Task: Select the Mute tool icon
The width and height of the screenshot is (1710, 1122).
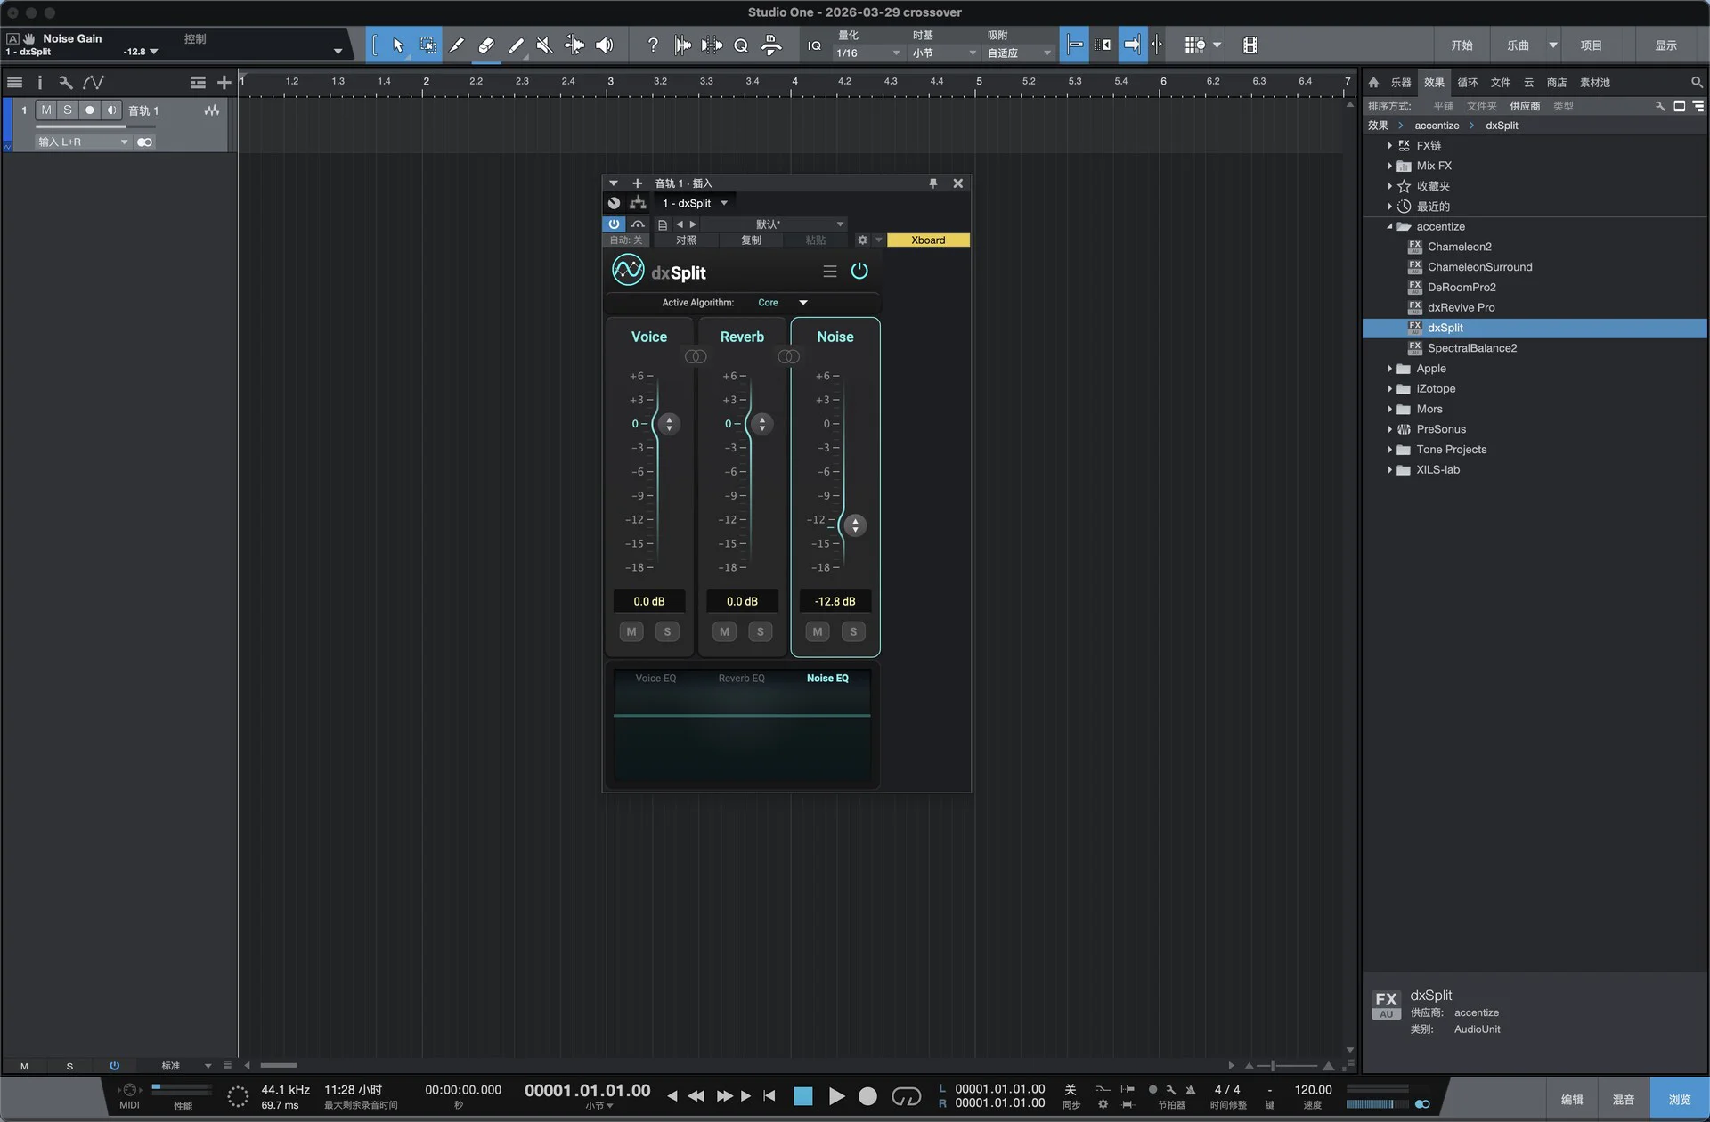Action: [544, 45]
